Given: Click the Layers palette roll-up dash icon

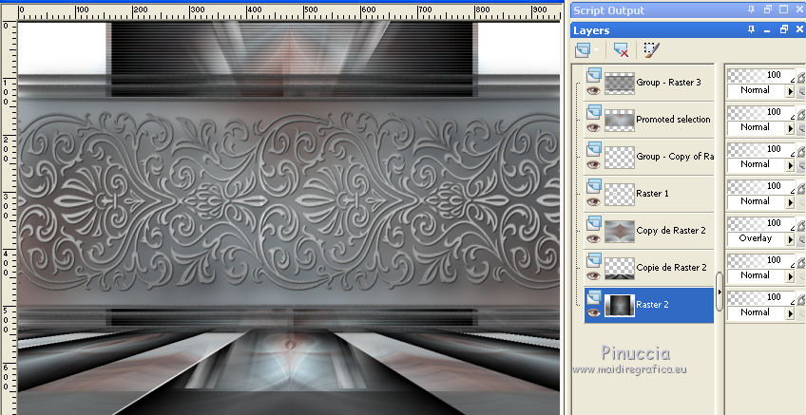Looking at the screenshot, I should point(767,30).
